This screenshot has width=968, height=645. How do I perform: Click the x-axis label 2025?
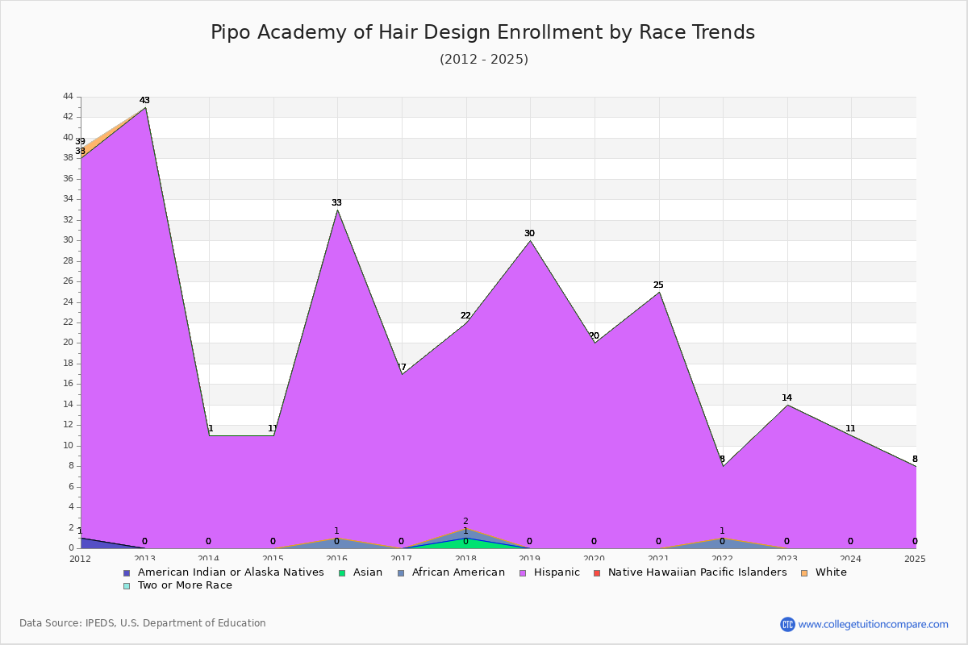point(915,558)
